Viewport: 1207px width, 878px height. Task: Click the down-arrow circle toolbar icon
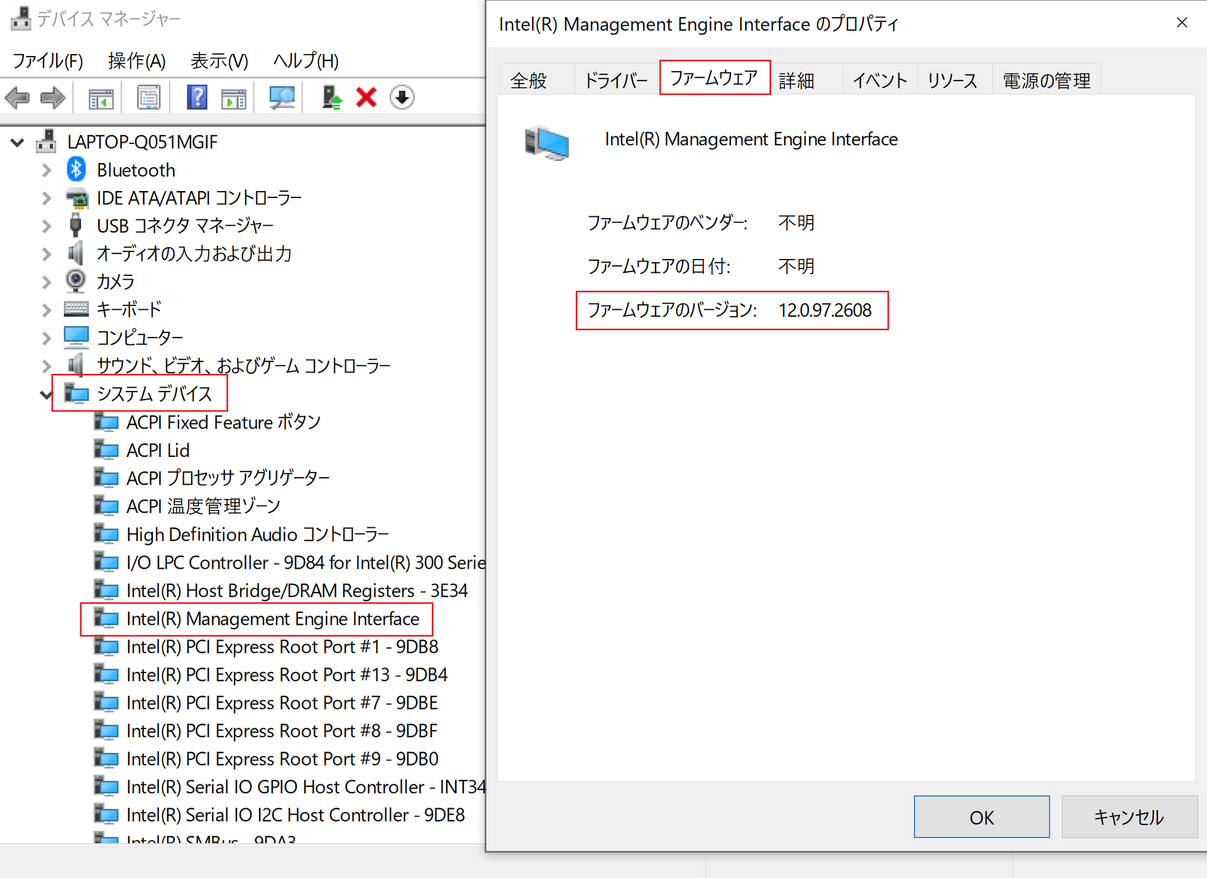tap(402, 97)
